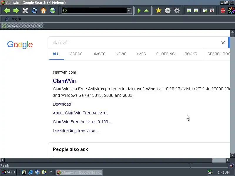Launch Outlook Express from quick launch
This screenshot has height=176, width=235.
37,172
